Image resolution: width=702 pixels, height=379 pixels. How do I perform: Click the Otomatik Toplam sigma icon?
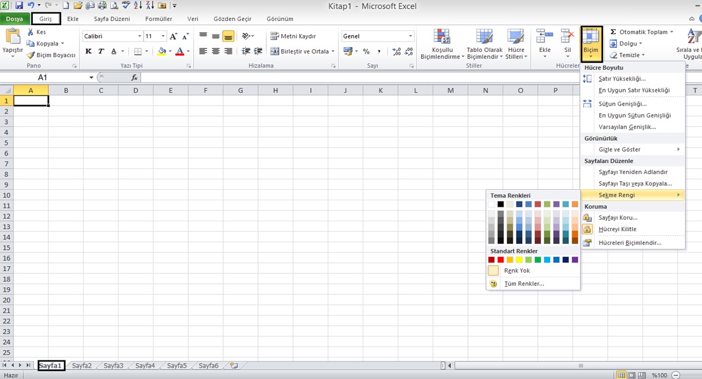click(613, 32)
